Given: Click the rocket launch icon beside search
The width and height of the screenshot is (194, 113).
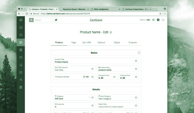Looking at the screenshot, I should click(x=56, y=20).
